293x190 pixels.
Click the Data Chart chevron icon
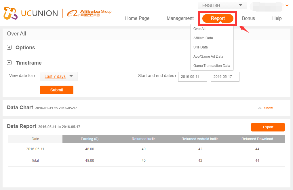[260, 108]
